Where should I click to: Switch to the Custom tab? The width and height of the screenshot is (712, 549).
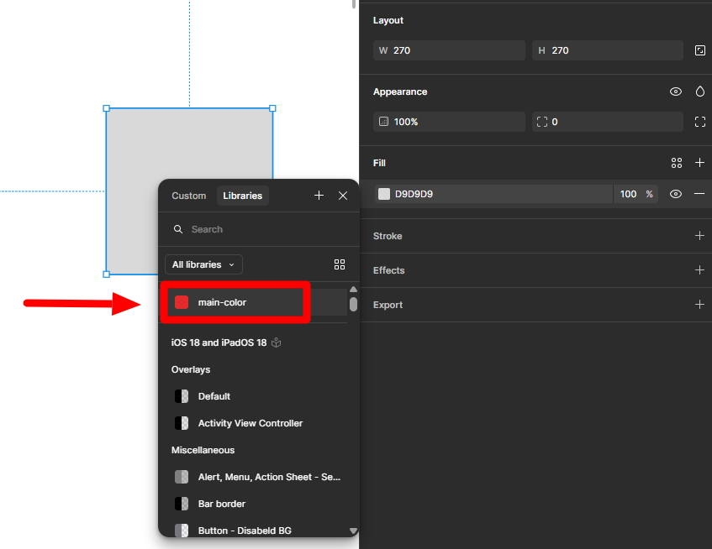point(189,196)
